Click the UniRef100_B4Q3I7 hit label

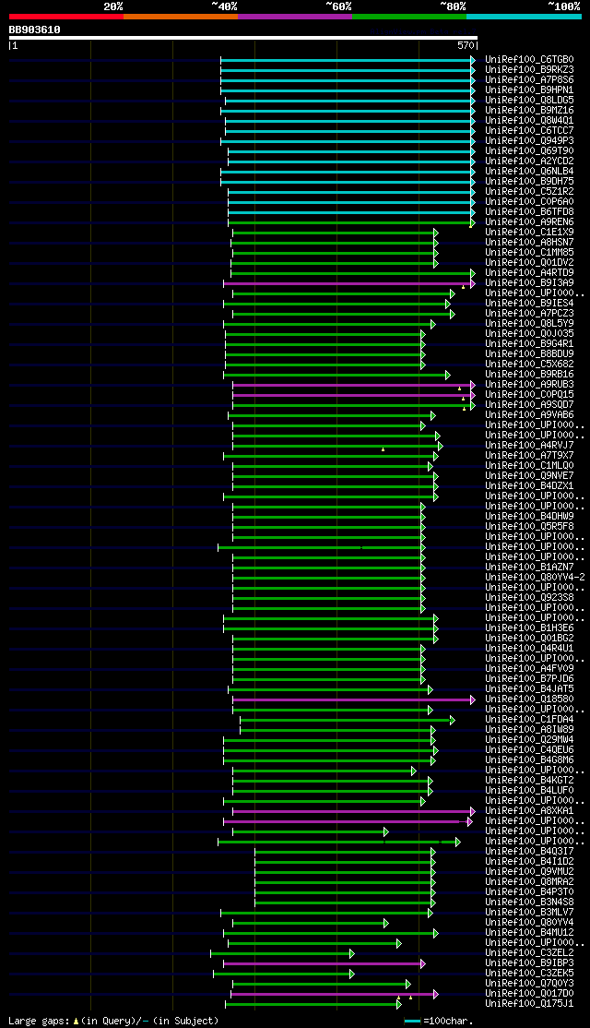pos(530,853)
